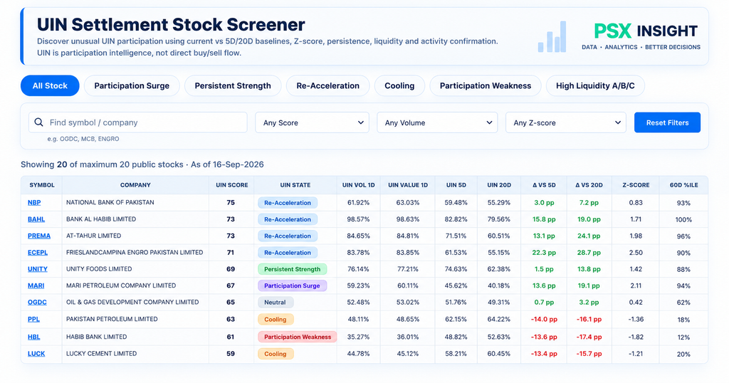This screenshot has height=383, width=729.
Task: Click the UIN Settlement Stock Screener title
Action: 171,24
